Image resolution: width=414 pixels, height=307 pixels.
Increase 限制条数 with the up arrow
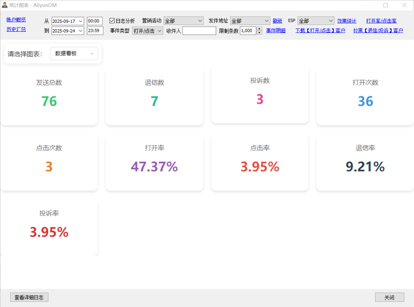coord(259,29)
